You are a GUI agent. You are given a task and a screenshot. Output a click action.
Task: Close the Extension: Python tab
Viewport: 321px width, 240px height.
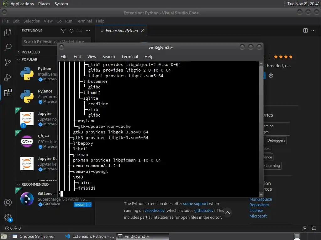pyautogui.click(x=142, y=31)
